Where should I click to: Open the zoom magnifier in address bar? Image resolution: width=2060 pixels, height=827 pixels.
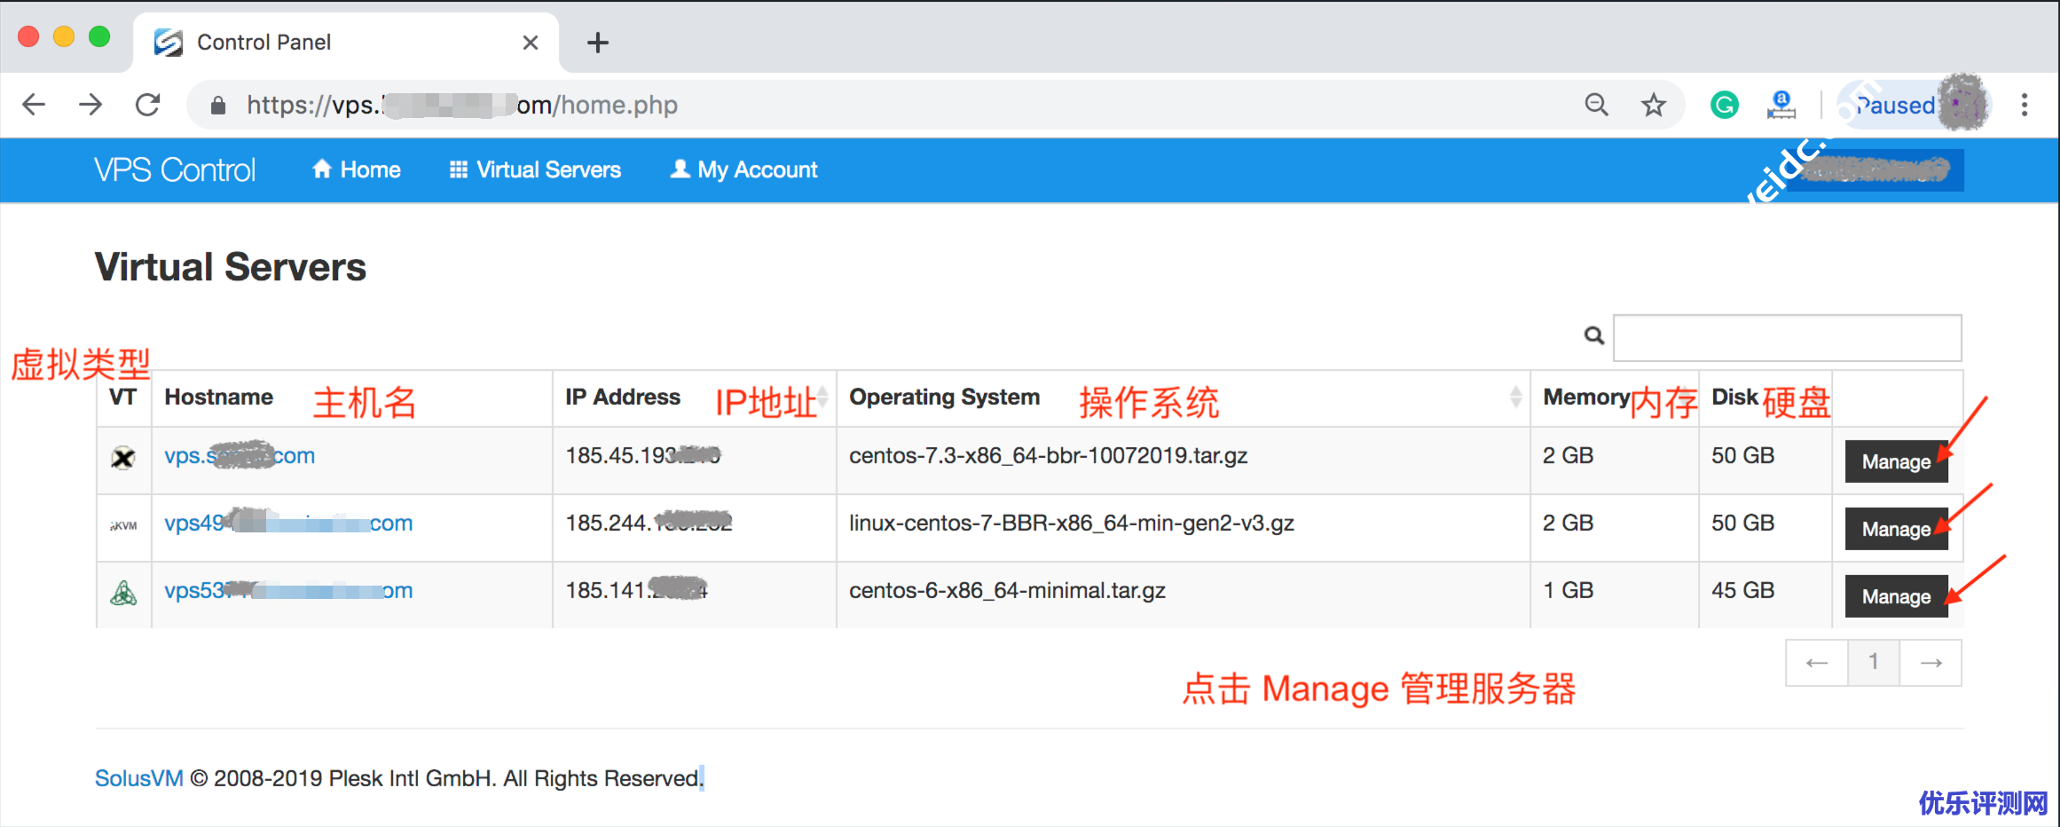pos(1596,105)
